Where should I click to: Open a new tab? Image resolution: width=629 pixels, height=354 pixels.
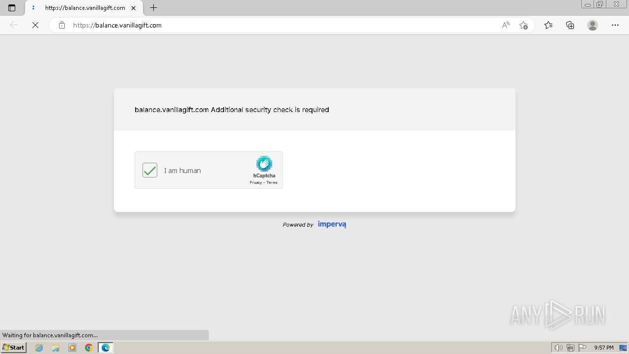(154, 8)
